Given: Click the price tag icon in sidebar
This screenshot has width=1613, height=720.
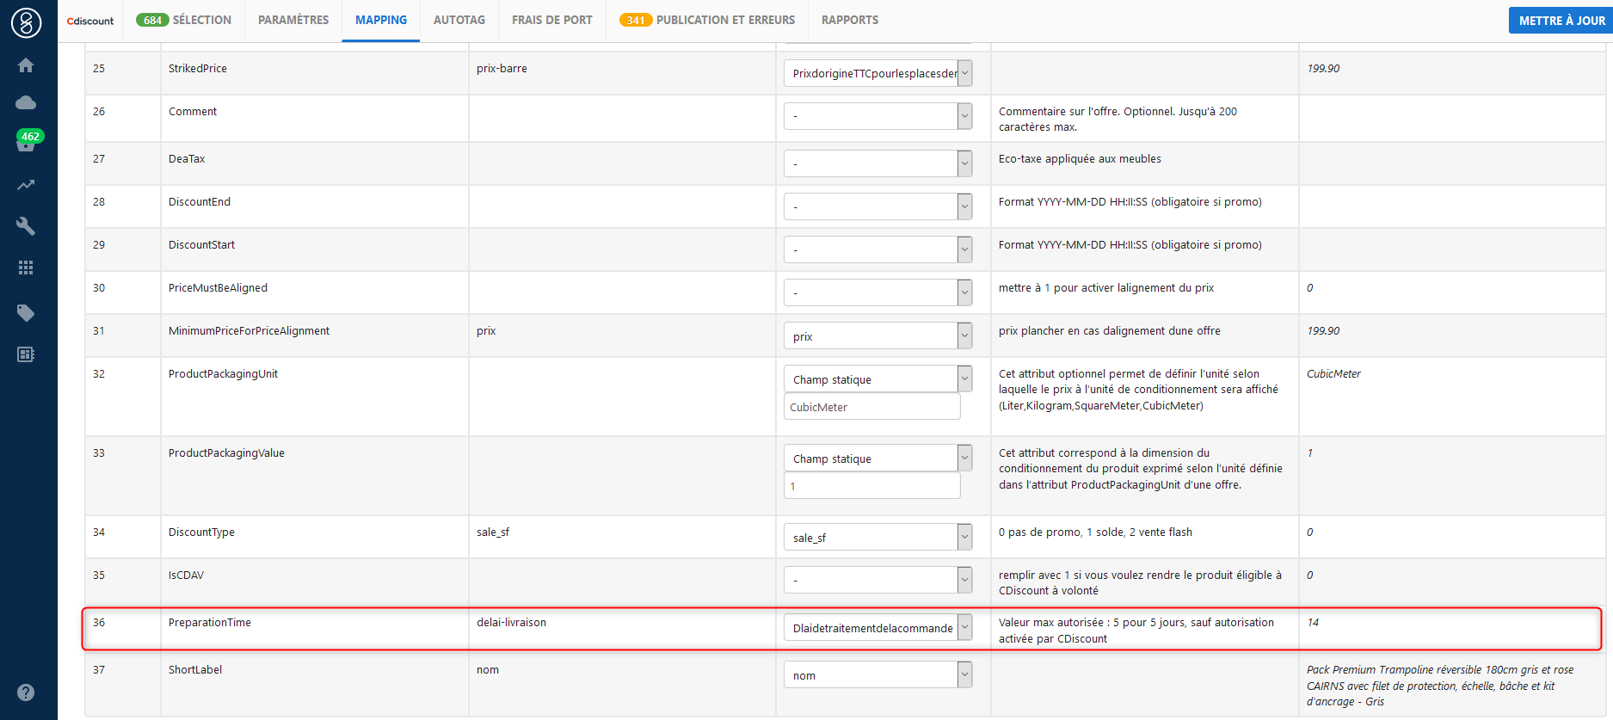Looking at the screenshot, I should point(26,312).
